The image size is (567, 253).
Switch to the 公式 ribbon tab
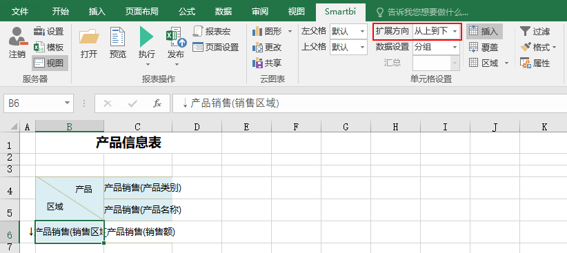187,12
